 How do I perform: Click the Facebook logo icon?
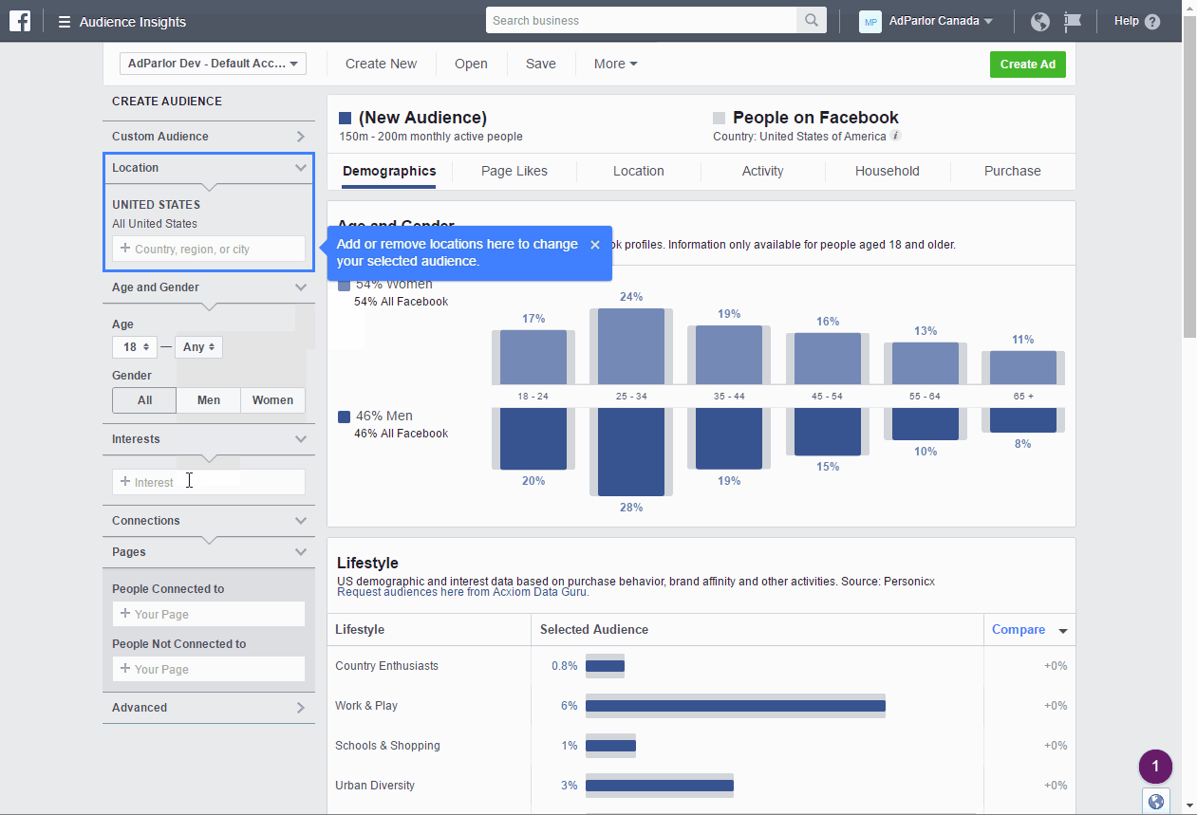pos(19,20)
